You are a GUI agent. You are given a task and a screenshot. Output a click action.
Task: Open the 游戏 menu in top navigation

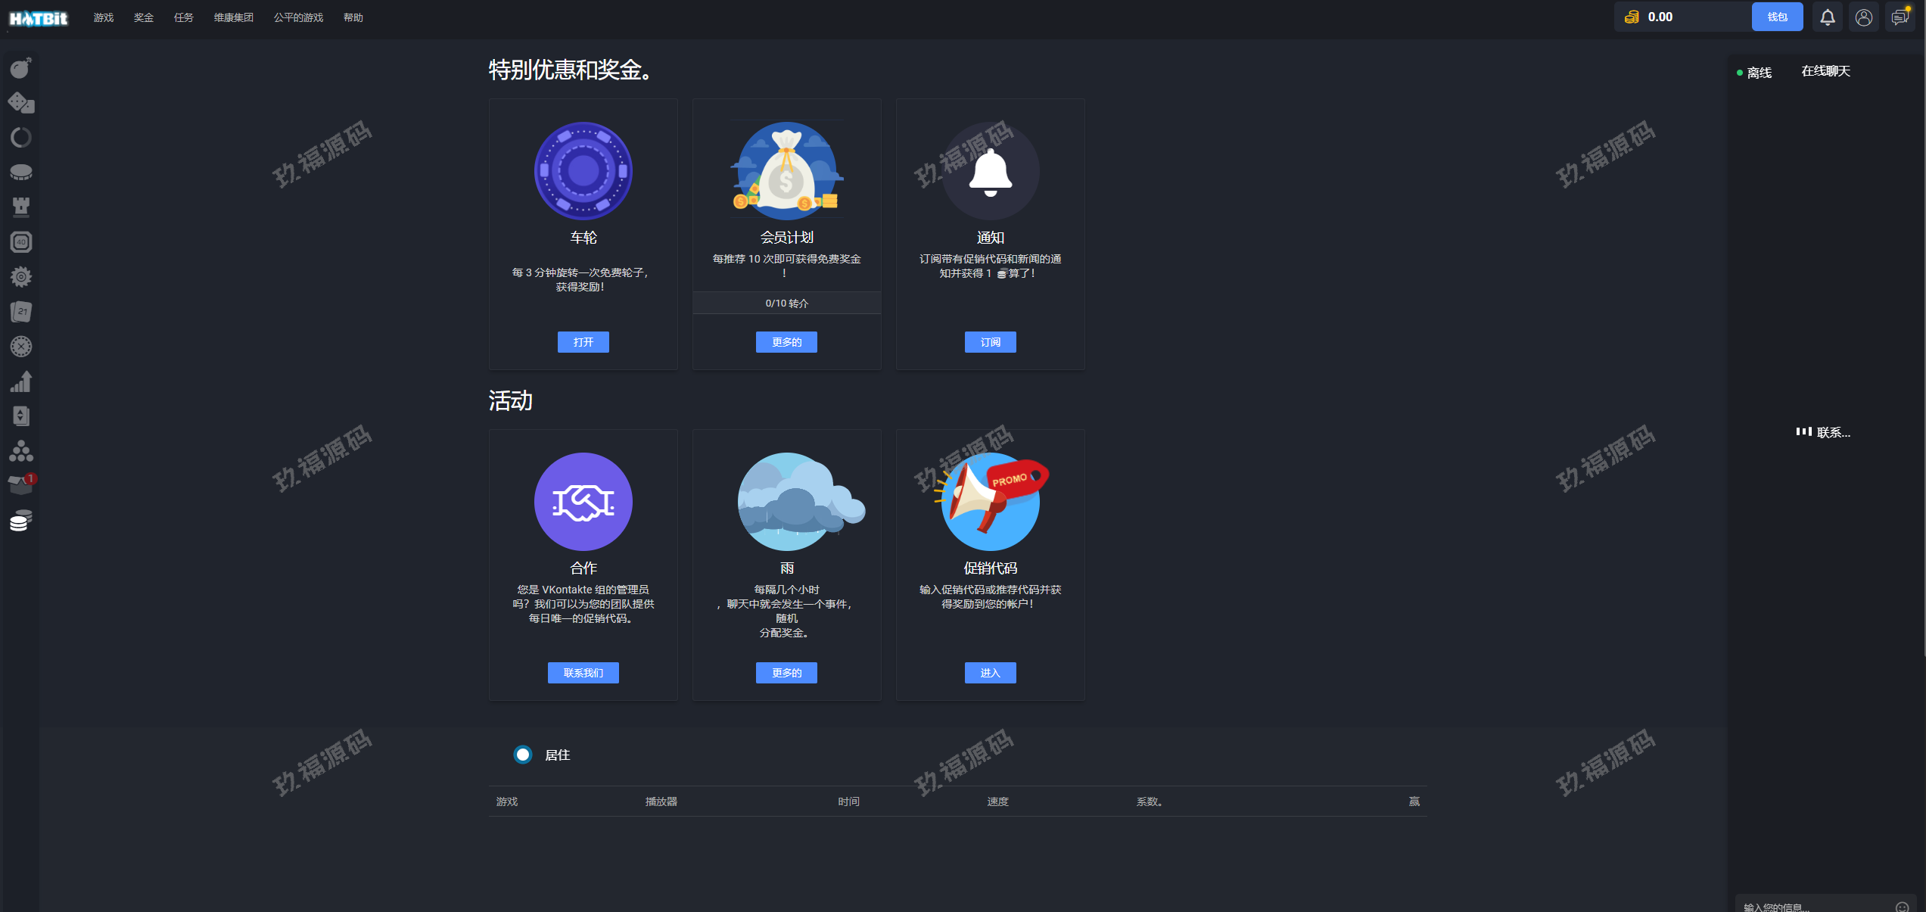(x=104, y=17)
